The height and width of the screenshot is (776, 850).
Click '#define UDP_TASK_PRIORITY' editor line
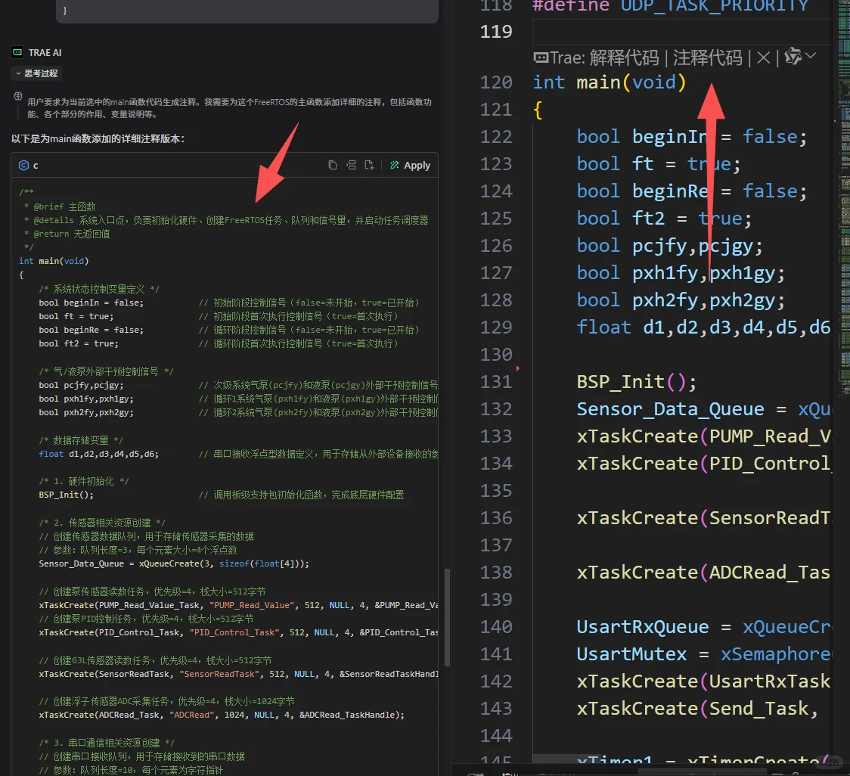[x=671, y=5]
